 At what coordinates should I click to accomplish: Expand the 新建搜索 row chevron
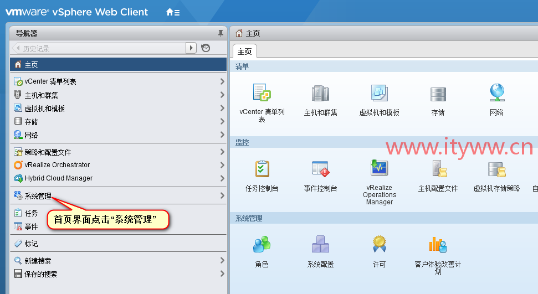point(222,261)
